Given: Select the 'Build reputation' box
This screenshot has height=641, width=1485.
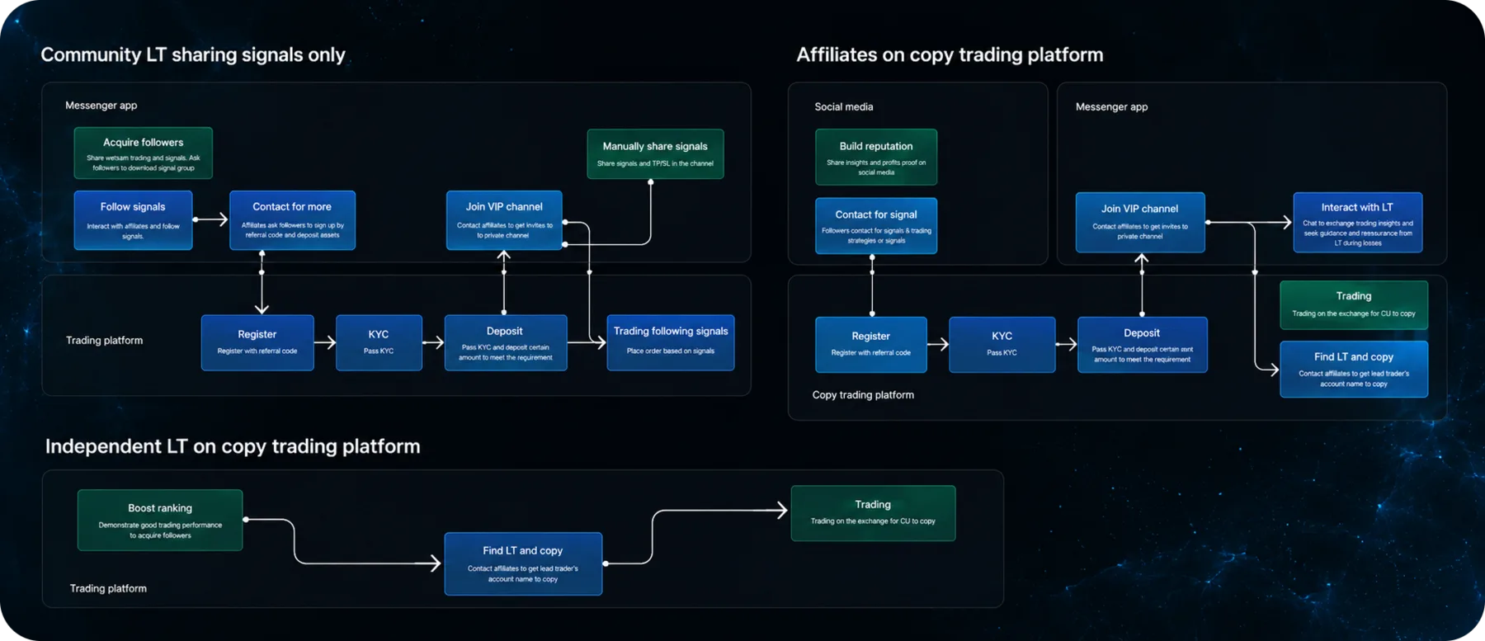Looking at the screenshot, I should (x=876, y=157).
